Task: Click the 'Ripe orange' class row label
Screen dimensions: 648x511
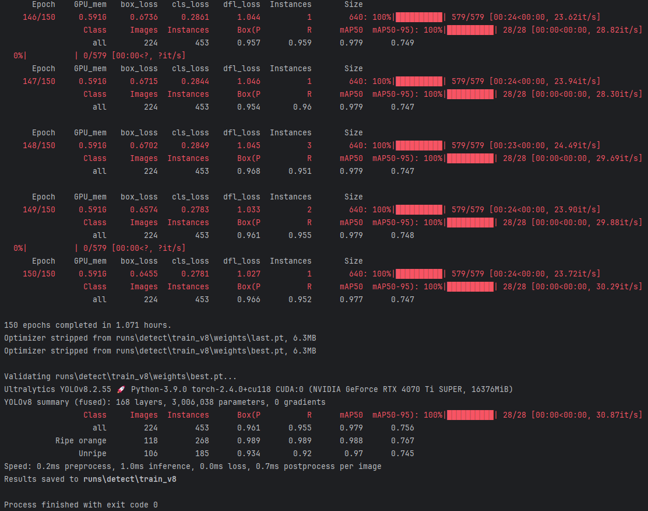Action: [x=81, y=440]
